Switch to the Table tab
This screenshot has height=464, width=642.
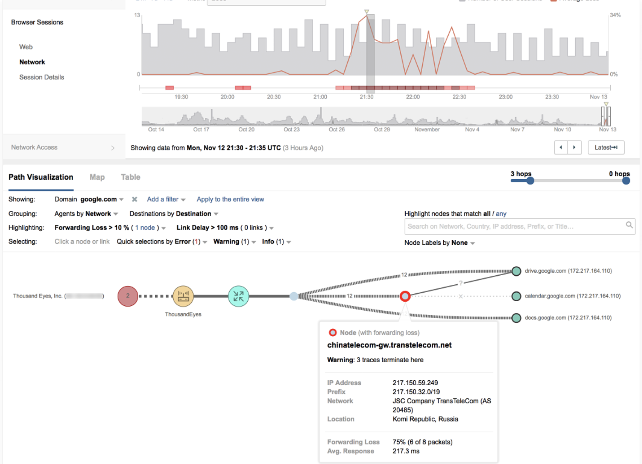tap(130, 177)
